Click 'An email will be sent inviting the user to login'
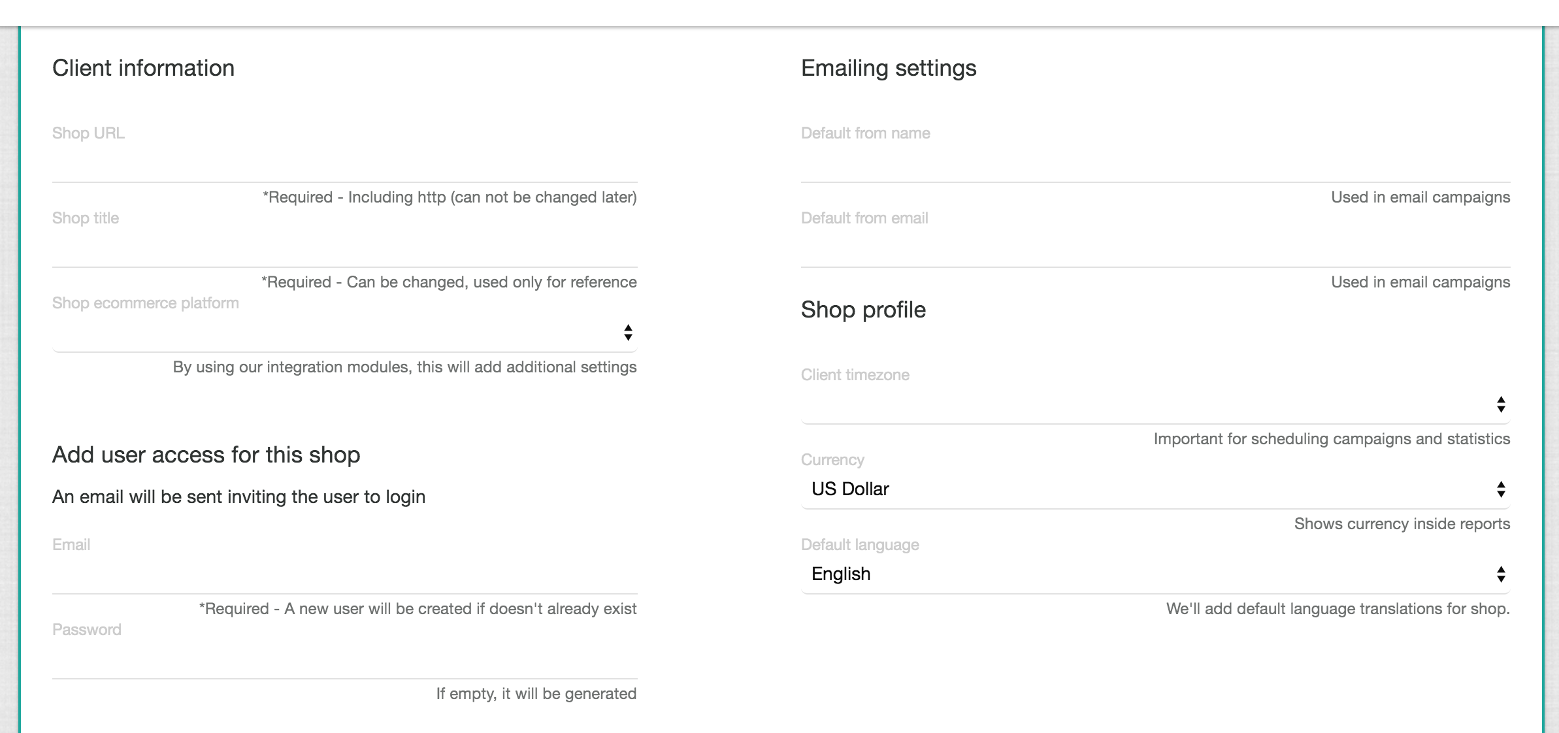Image resolution: width=1559 pixels, height=733 pixels. 238,497
